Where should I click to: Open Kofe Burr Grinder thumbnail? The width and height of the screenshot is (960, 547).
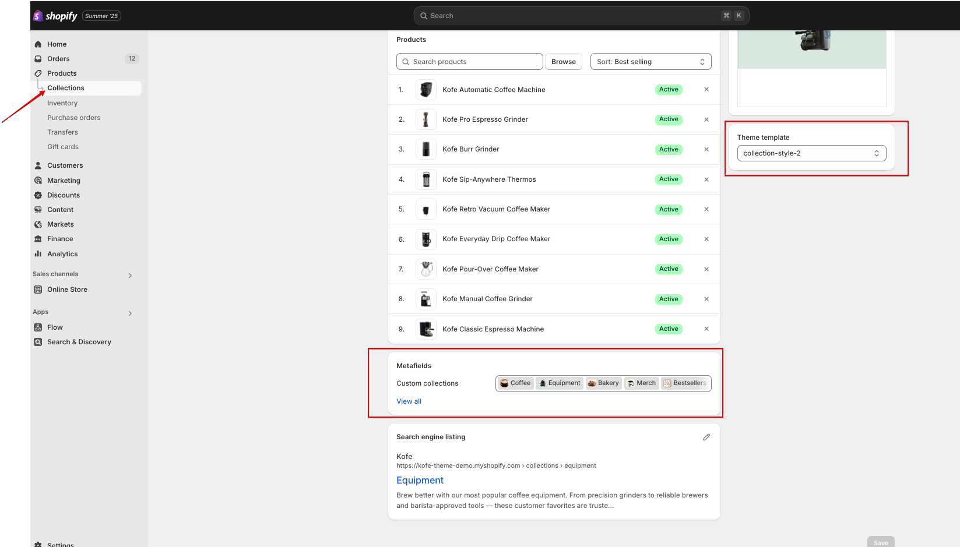pos(426,150)
